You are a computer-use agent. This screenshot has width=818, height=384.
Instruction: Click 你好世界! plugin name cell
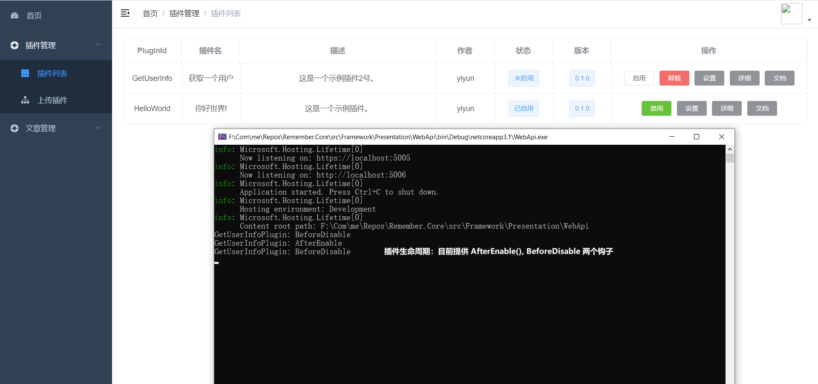[x=211, y=109]
